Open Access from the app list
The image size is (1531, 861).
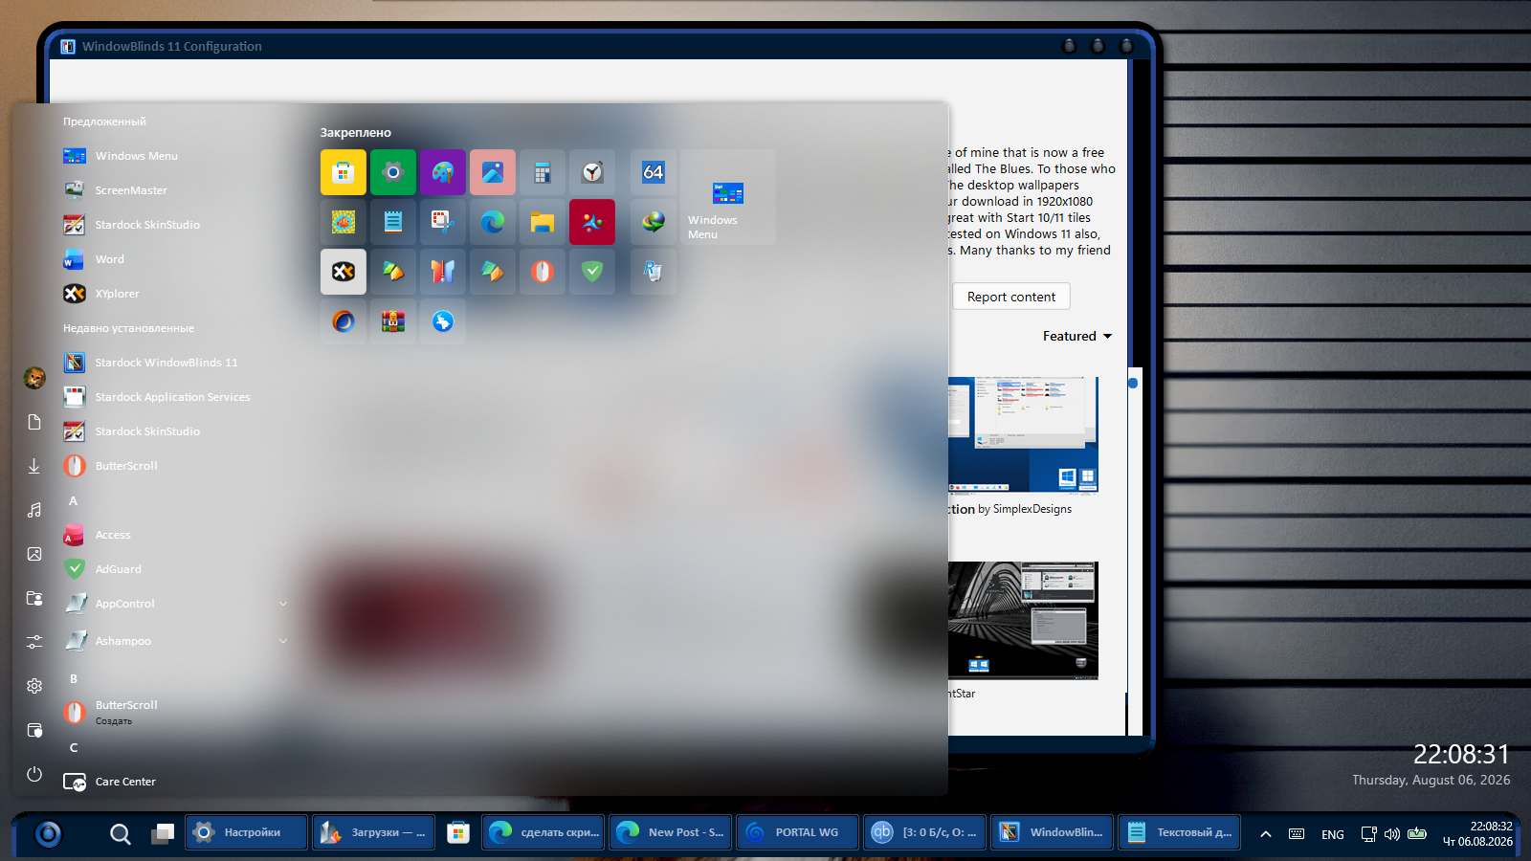(x=177, y=535)
